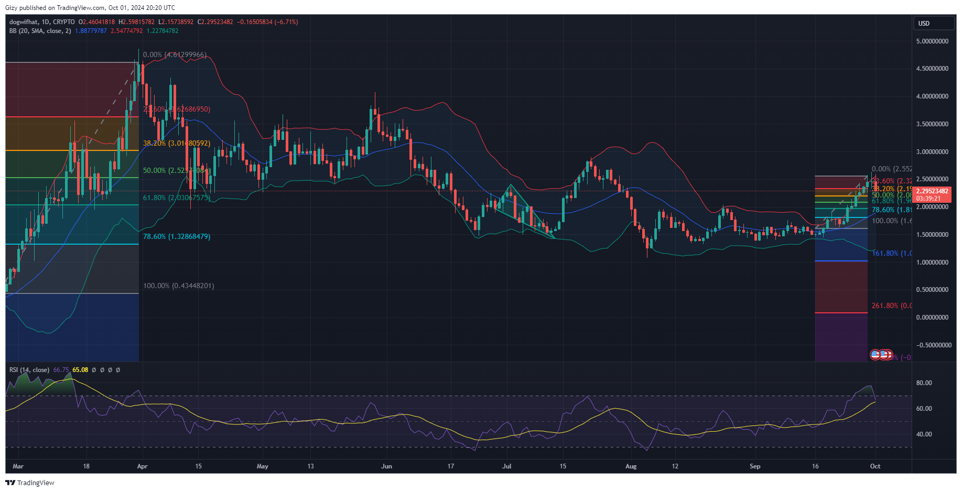Image resolution: width=962 pixels, height=492 pixels.
Task: Click the low price value 2.15738592
Action: click(177, 22)
